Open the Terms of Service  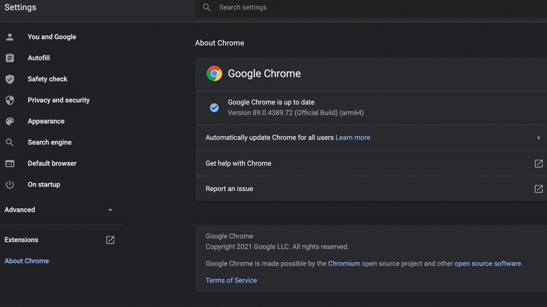pyautogui.click(x=231, y=280)
